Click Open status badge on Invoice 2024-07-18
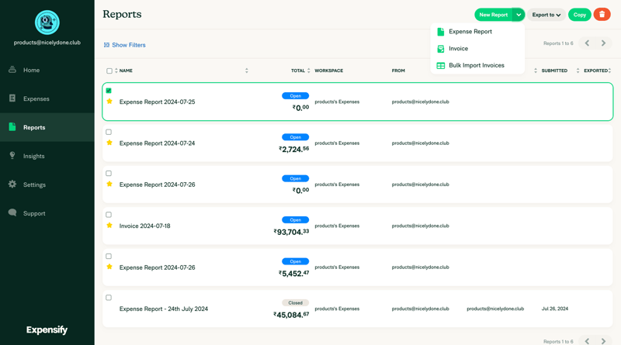The image size is (621, 345). tap(296, 220)
